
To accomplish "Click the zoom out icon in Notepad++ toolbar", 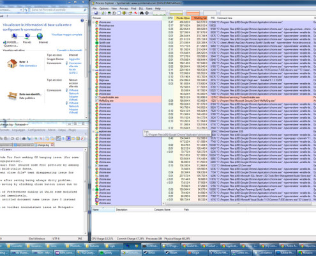I will pos(41,139).
